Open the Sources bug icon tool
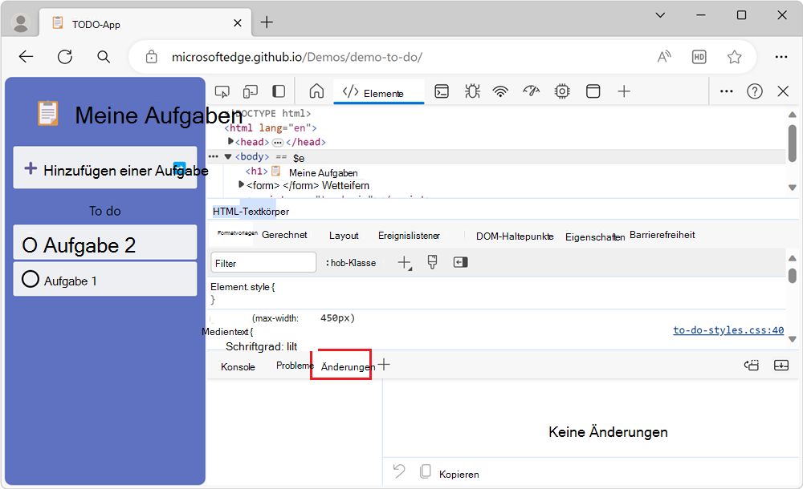Screen dimensions: 803x489 pyautogui.click(x=472, y=91)
